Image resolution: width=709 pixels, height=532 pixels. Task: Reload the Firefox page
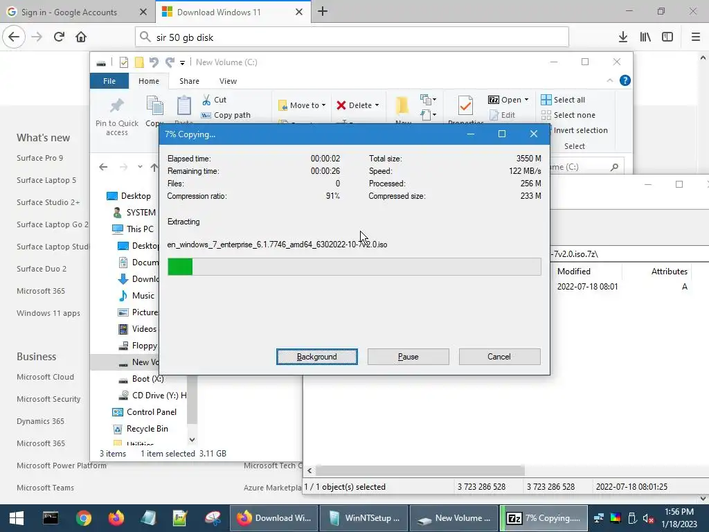(x=59, y=37)
